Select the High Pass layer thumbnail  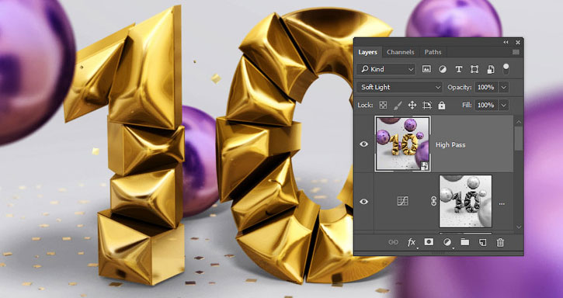402,144
